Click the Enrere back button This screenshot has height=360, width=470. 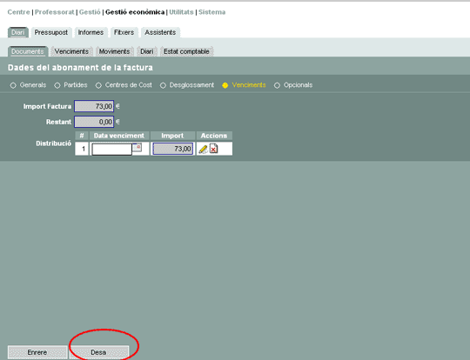pos(37,352)
